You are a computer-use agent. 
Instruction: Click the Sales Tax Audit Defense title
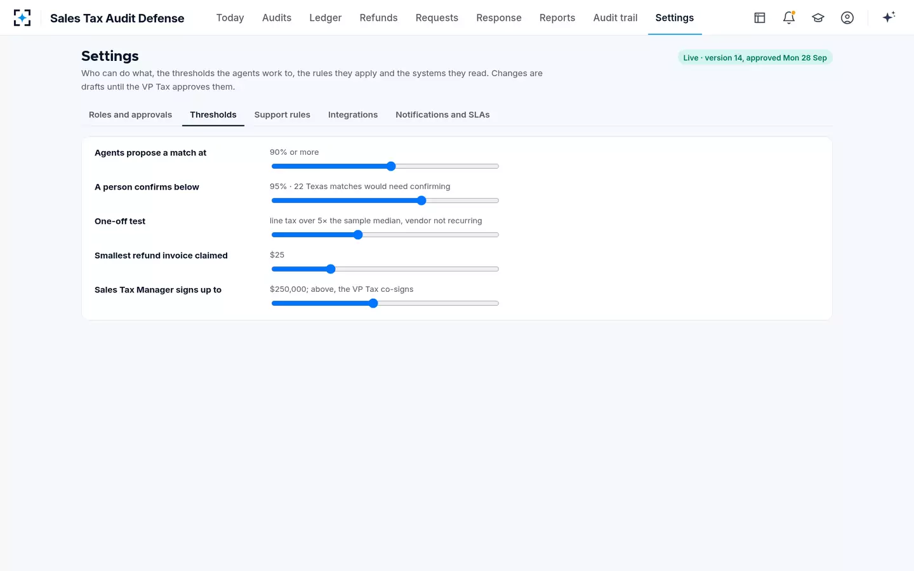[117, 18]
